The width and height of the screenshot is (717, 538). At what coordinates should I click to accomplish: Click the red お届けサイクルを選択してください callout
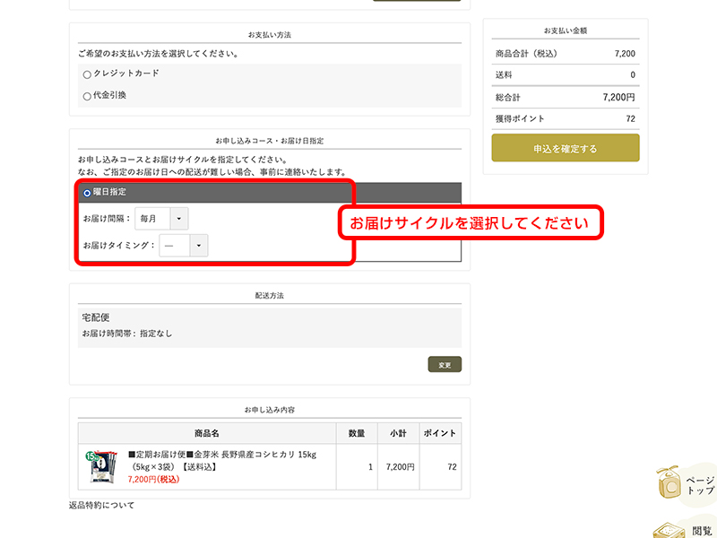(469, 223)
